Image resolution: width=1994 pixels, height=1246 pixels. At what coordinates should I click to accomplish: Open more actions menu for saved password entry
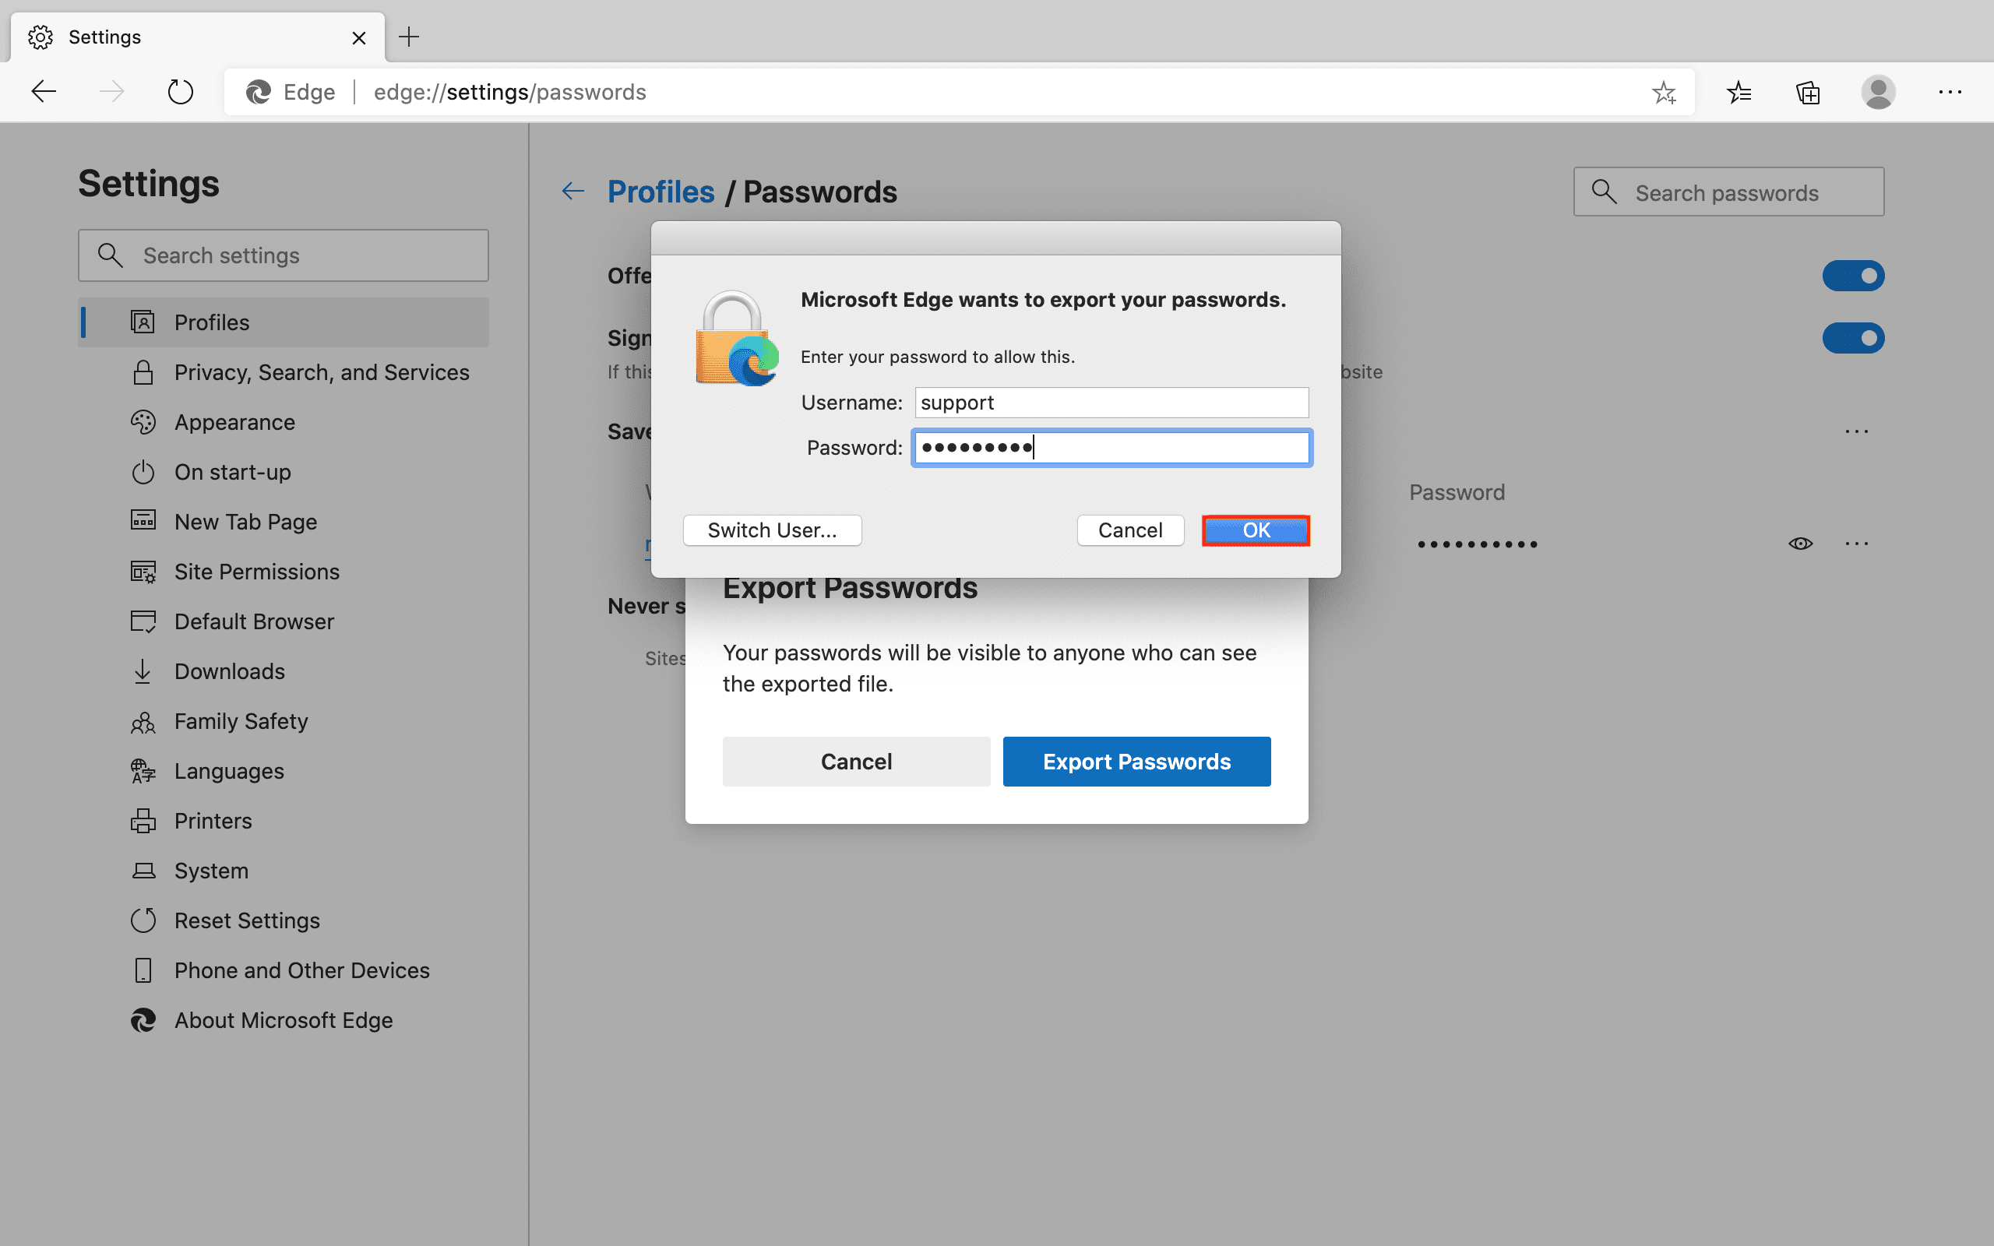[1856, 544]
